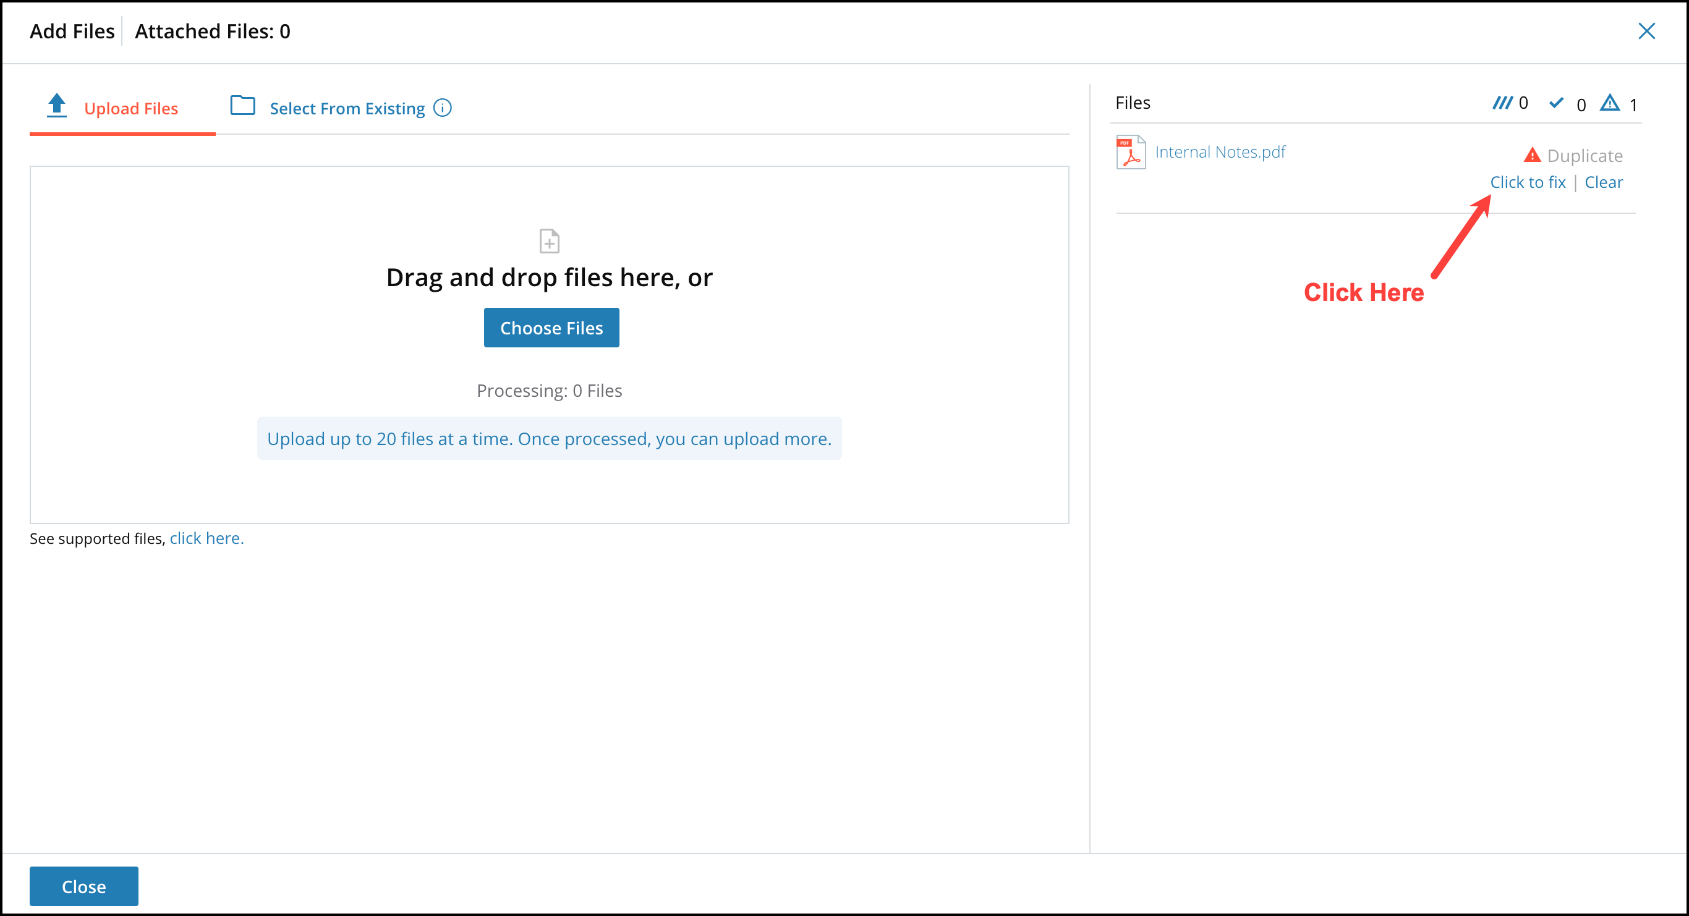
Task: Close the Add Files dialog with Close button
Action: pos(83,886)
